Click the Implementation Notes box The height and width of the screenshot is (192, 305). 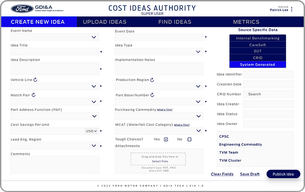159,69
